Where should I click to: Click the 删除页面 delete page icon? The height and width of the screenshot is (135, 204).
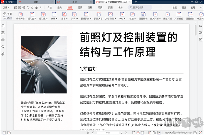click(167, 16)
